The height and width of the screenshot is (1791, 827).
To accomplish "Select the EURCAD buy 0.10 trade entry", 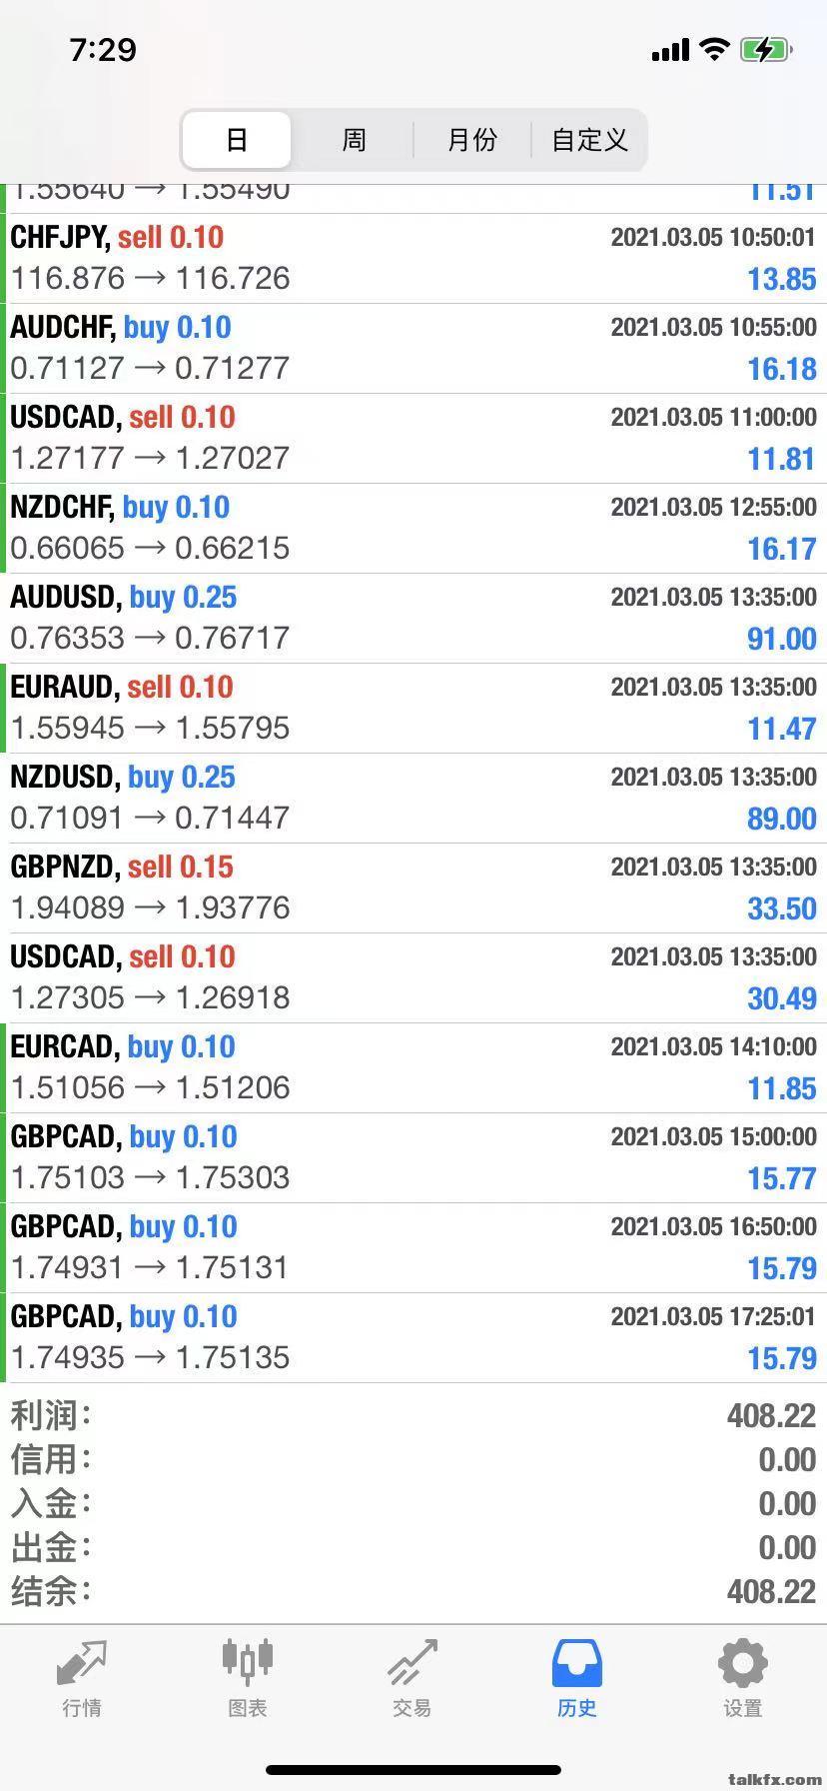I will [413, 1068].
